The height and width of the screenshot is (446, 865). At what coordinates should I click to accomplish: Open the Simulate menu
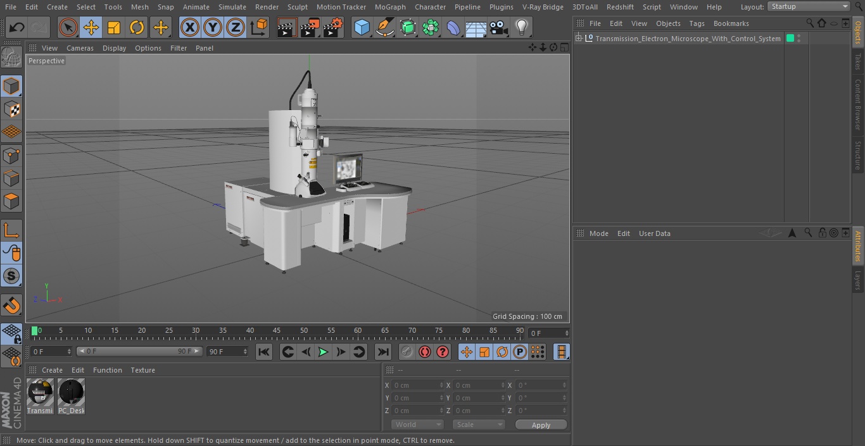[232, 7]
